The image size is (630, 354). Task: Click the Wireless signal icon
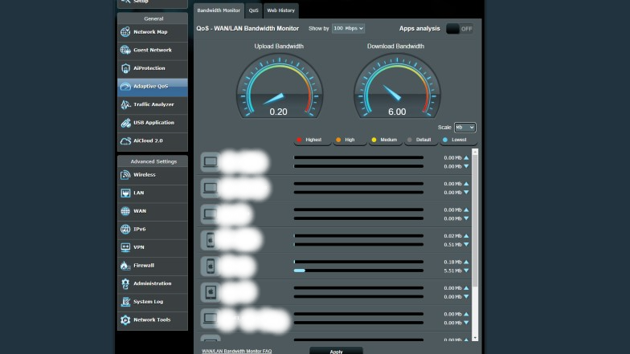(125, 175)
